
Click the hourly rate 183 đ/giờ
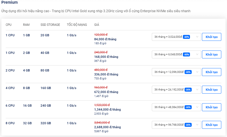(x=100, y=43)
